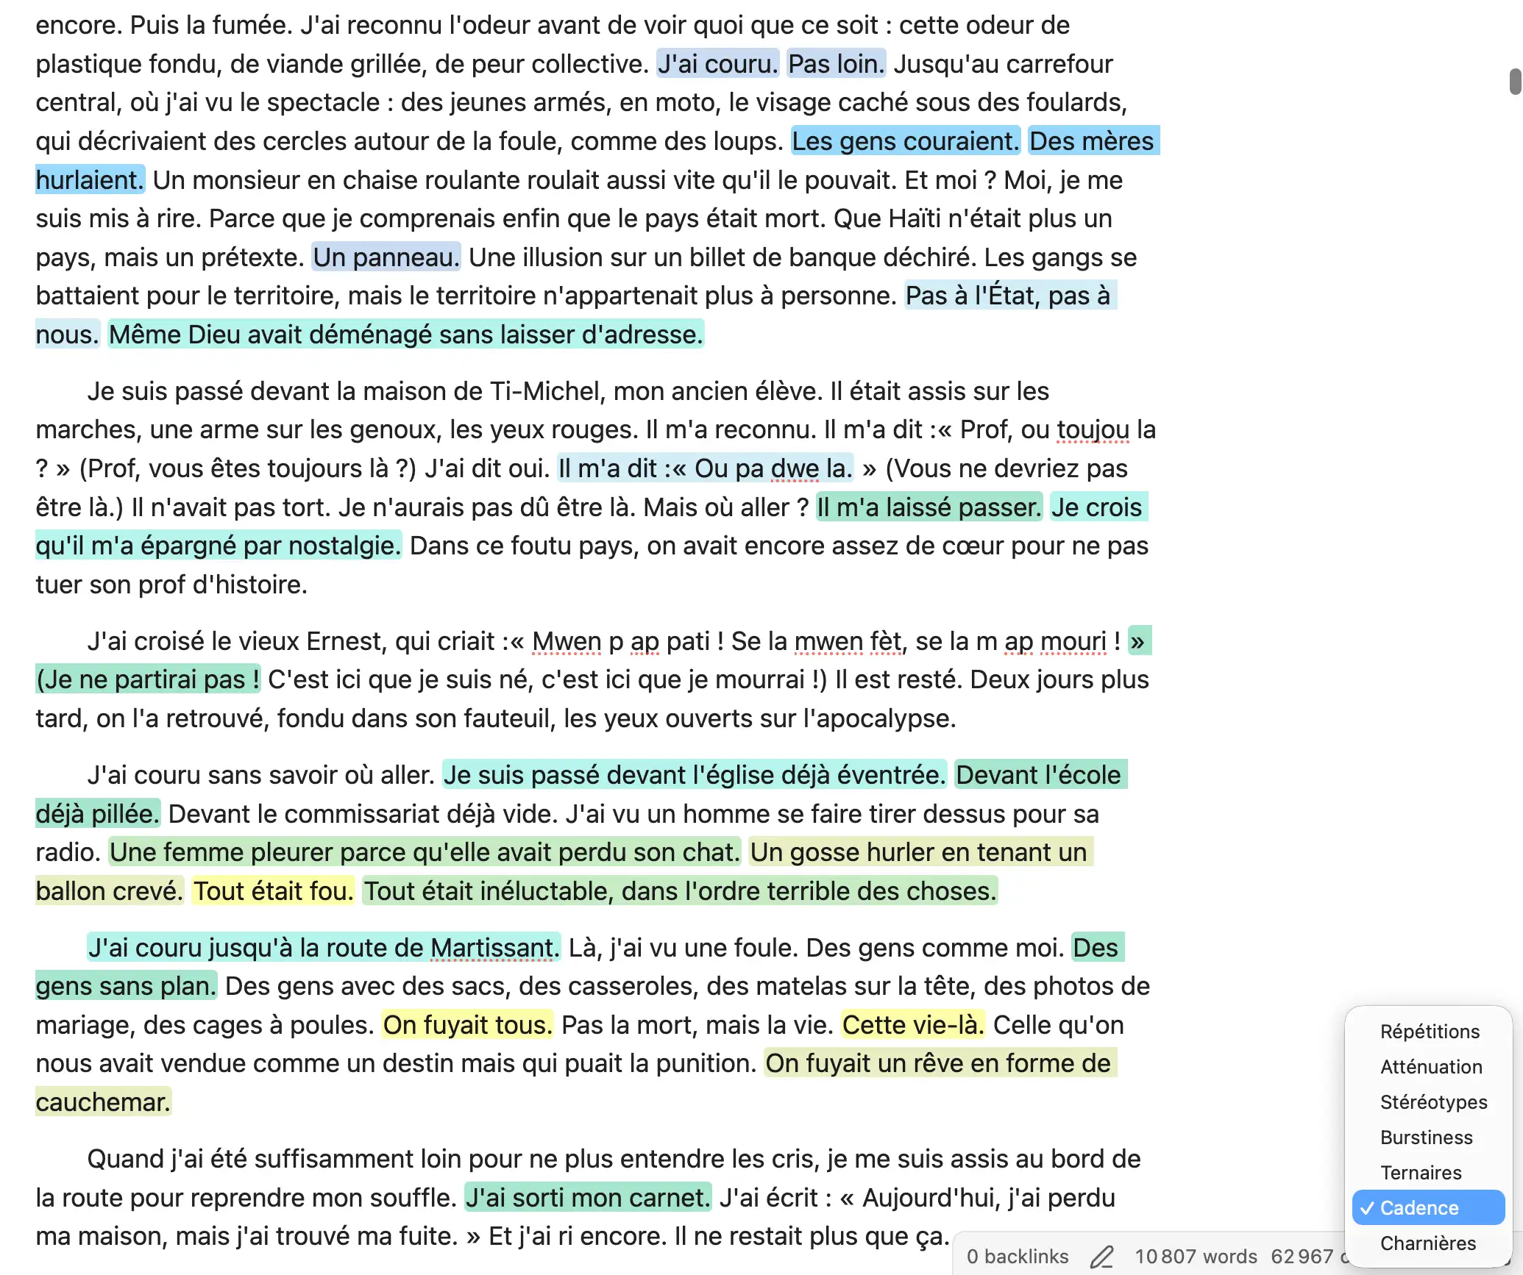Choose Atténuation from the menu
The width and height of the screenshot is (1523, 1275).
click(x=1430, y=1067)
